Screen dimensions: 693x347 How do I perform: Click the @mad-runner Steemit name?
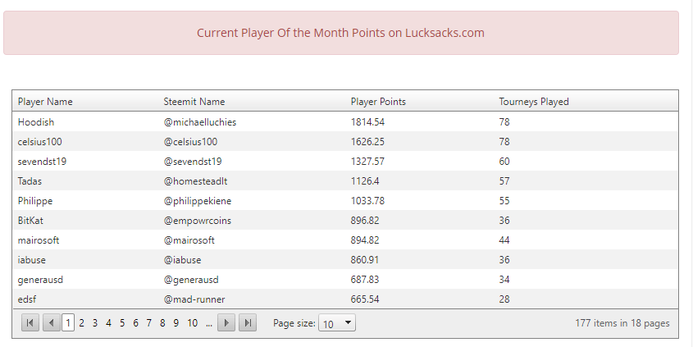tap(194, 299)
